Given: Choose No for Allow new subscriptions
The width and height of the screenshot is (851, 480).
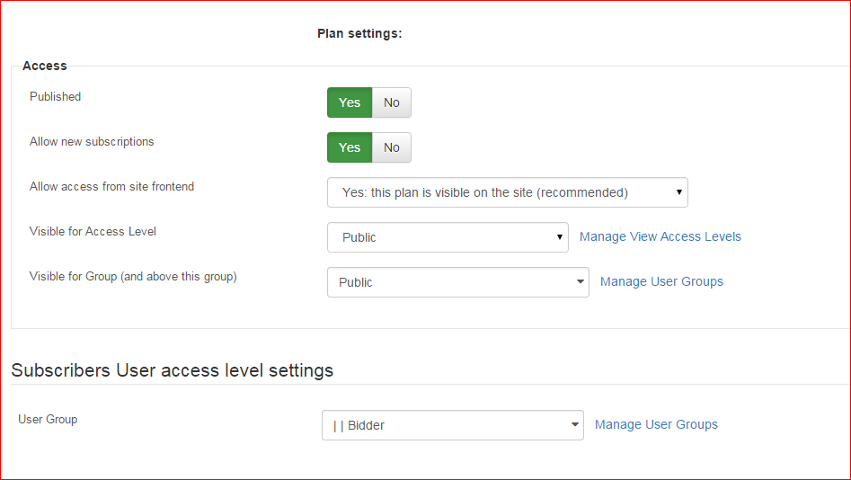Looking at the screenshot, I should pyautogui.click(x=392, y=147).
